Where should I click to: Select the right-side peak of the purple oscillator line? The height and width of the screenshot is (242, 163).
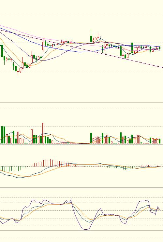[146, 200]
